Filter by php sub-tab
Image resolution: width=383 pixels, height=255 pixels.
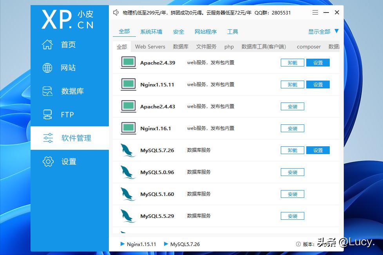pyautogui.click(x=229, y=47)
